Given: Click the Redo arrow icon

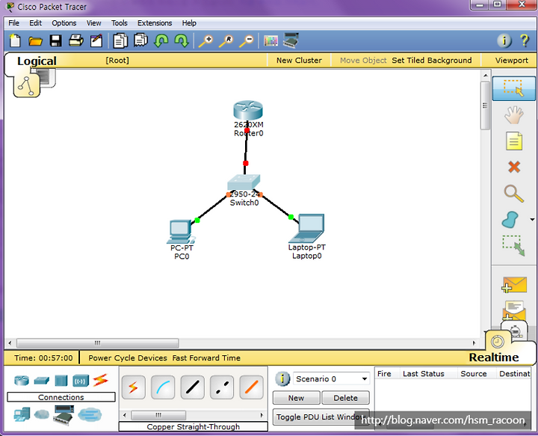Looking at the screenshot, I should pos(181,40).
